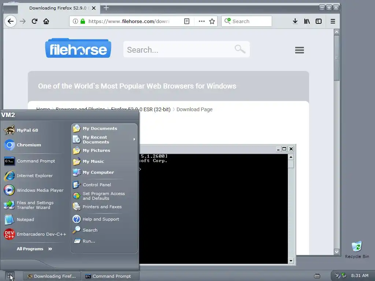The image size is (375, 281).
Task: Click the 8:31 AM taskbar clock
Action: pyautogui.click(x=360, y=276)
